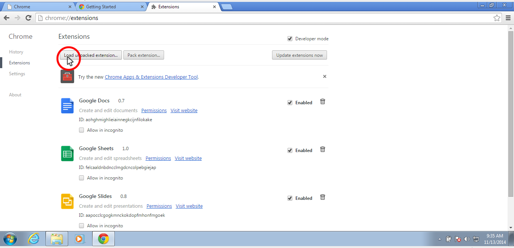
Task: Visit the Google Docs website link
Action: 184,111
